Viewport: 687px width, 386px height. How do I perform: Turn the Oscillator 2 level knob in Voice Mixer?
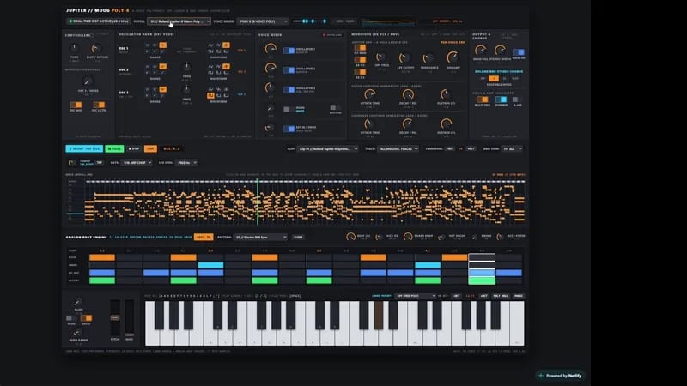[x=271, y=68]
